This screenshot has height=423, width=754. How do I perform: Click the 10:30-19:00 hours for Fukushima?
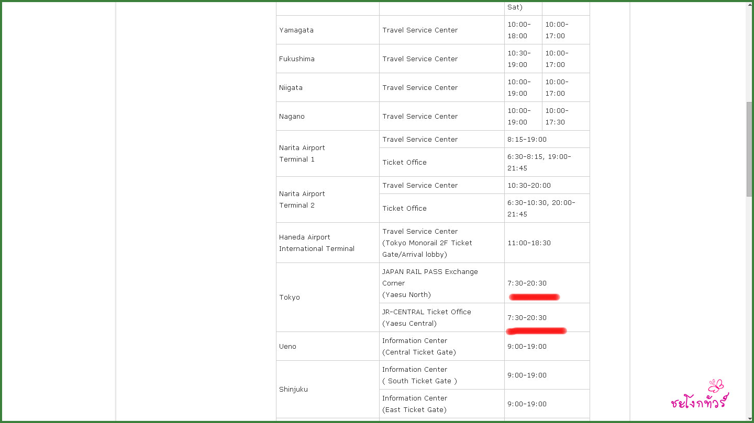click(523, 59)
